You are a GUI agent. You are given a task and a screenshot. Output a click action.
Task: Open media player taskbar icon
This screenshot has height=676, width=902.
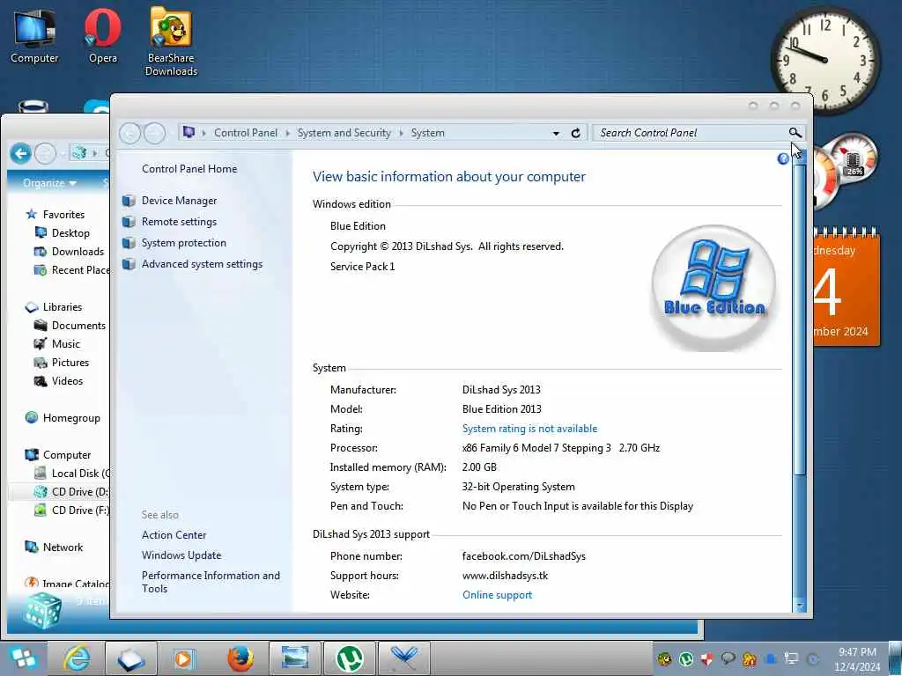coord(185,658)
